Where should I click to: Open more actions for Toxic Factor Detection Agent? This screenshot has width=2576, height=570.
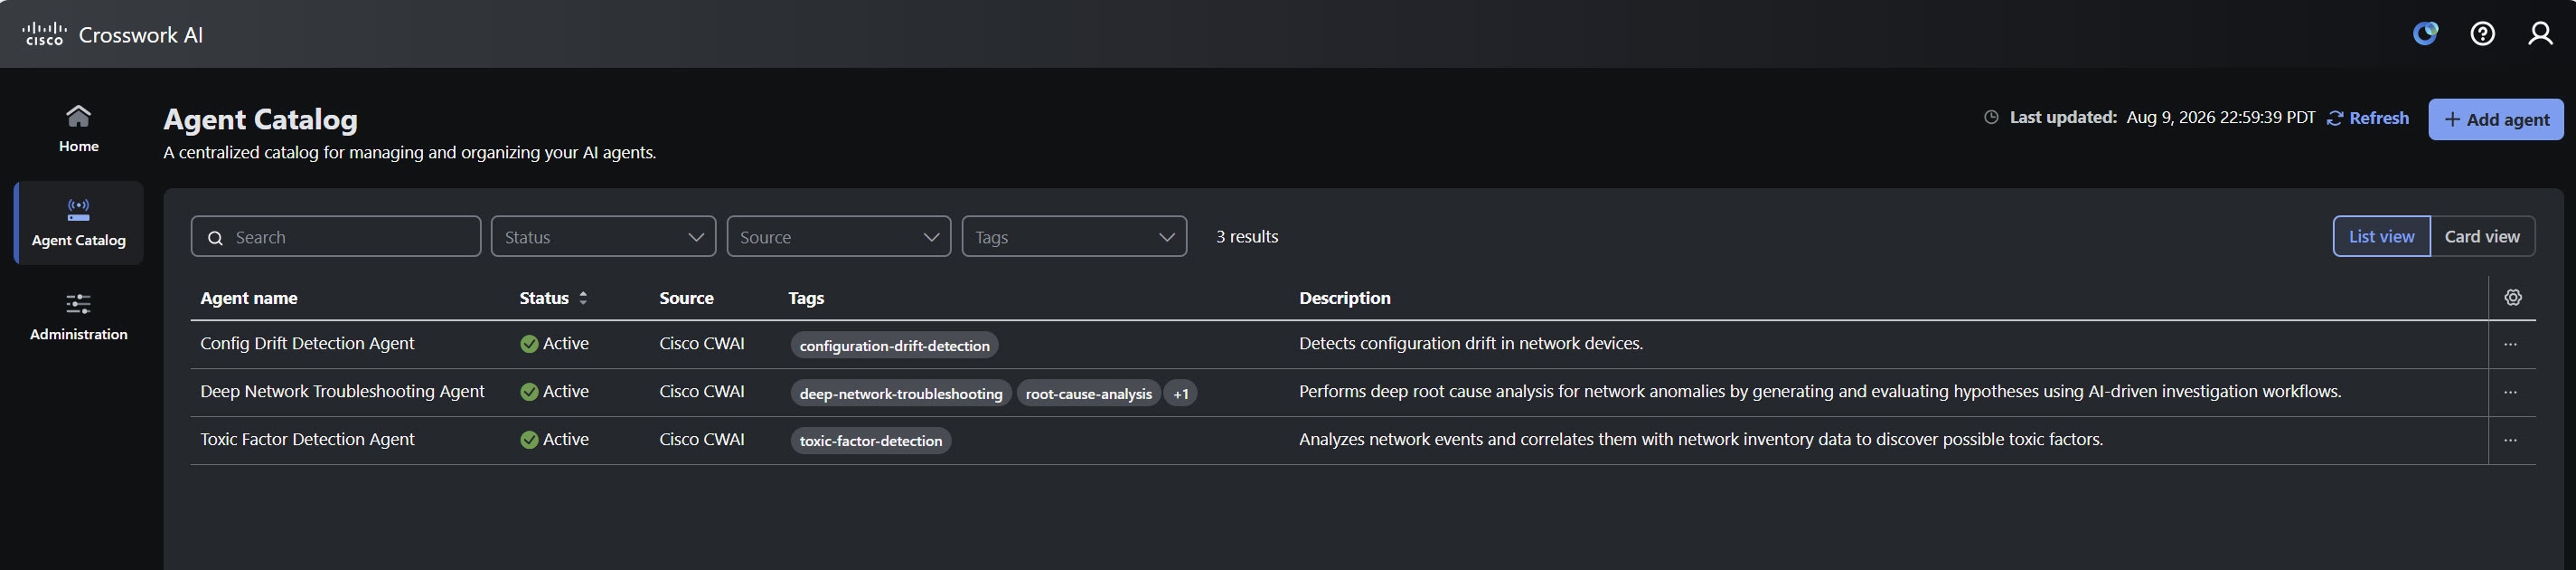(2510, 440)
